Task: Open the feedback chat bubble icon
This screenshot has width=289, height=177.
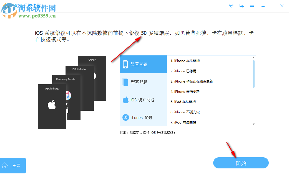Action: [x=242, y=6]
